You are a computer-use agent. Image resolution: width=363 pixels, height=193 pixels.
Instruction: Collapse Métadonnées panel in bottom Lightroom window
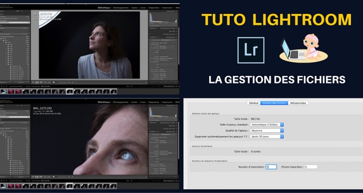click(x=177, y=132)
